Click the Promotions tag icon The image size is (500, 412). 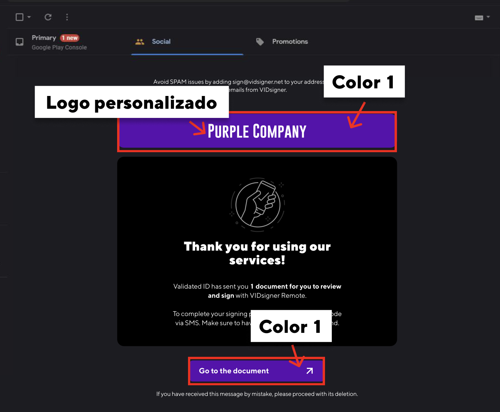[260, 42]
